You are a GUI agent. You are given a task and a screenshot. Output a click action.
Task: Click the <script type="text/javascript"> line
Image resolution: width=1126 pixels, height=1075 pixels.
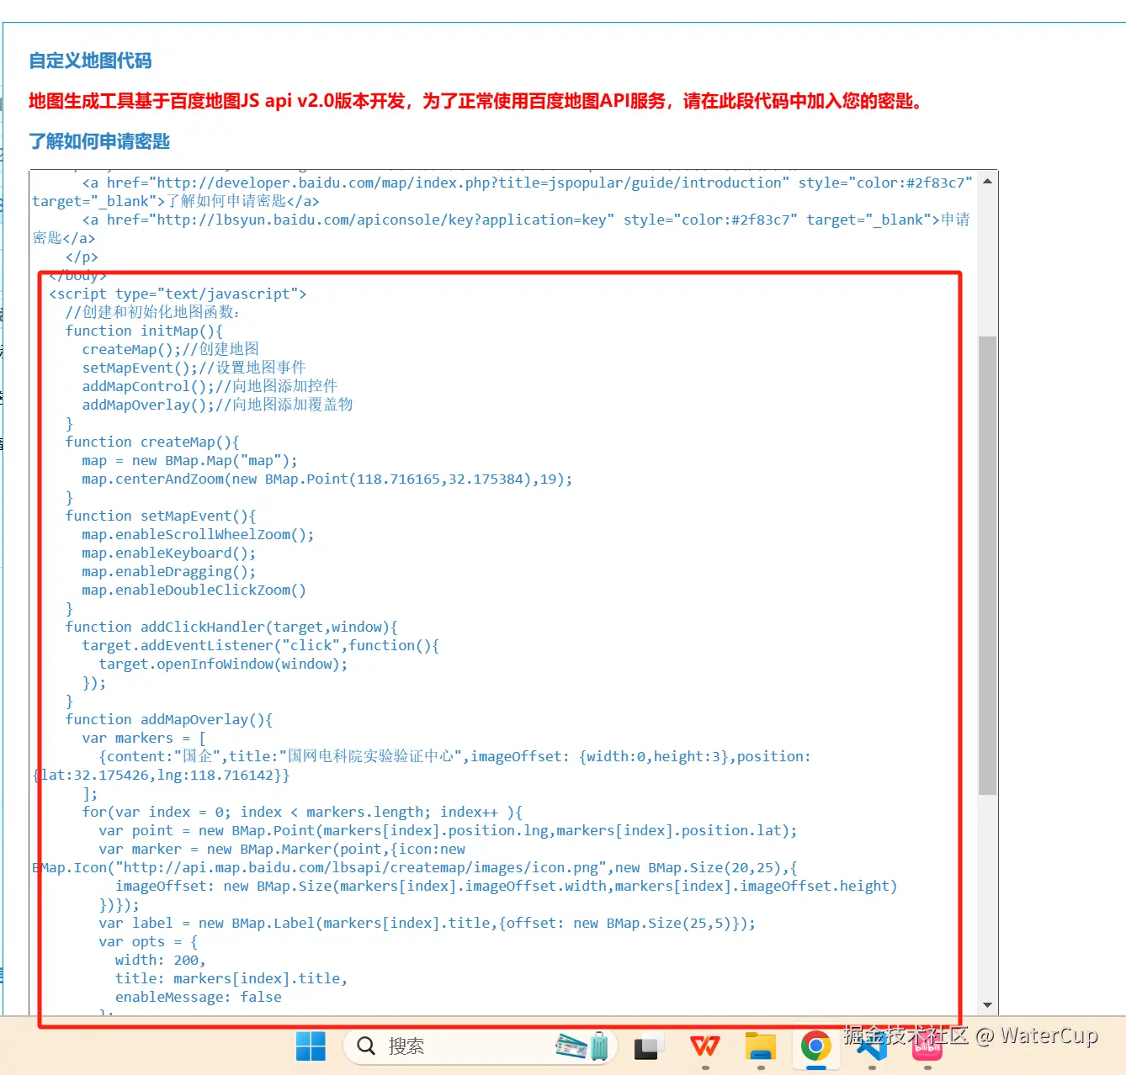tap(178, 294)
